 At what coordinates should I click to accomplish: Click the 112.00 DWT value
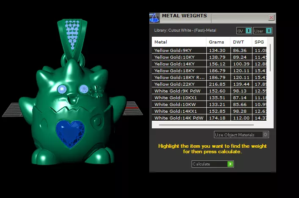click(241, 118)
